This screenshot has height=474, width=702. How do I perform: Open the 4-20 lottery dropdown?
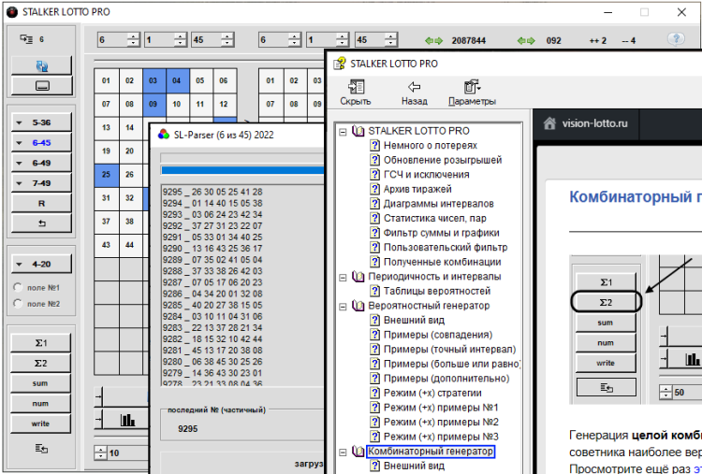pyautogui.click(x=42, y=264)
